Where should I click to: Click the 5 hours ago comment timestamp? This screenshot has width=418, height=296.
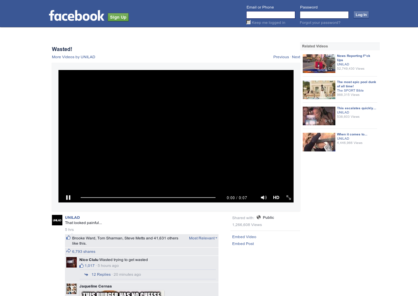[108, 266]
